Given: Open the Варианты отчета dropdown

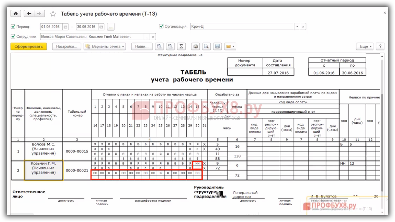Looking at the screenshot, I should (x=105, y=46).
